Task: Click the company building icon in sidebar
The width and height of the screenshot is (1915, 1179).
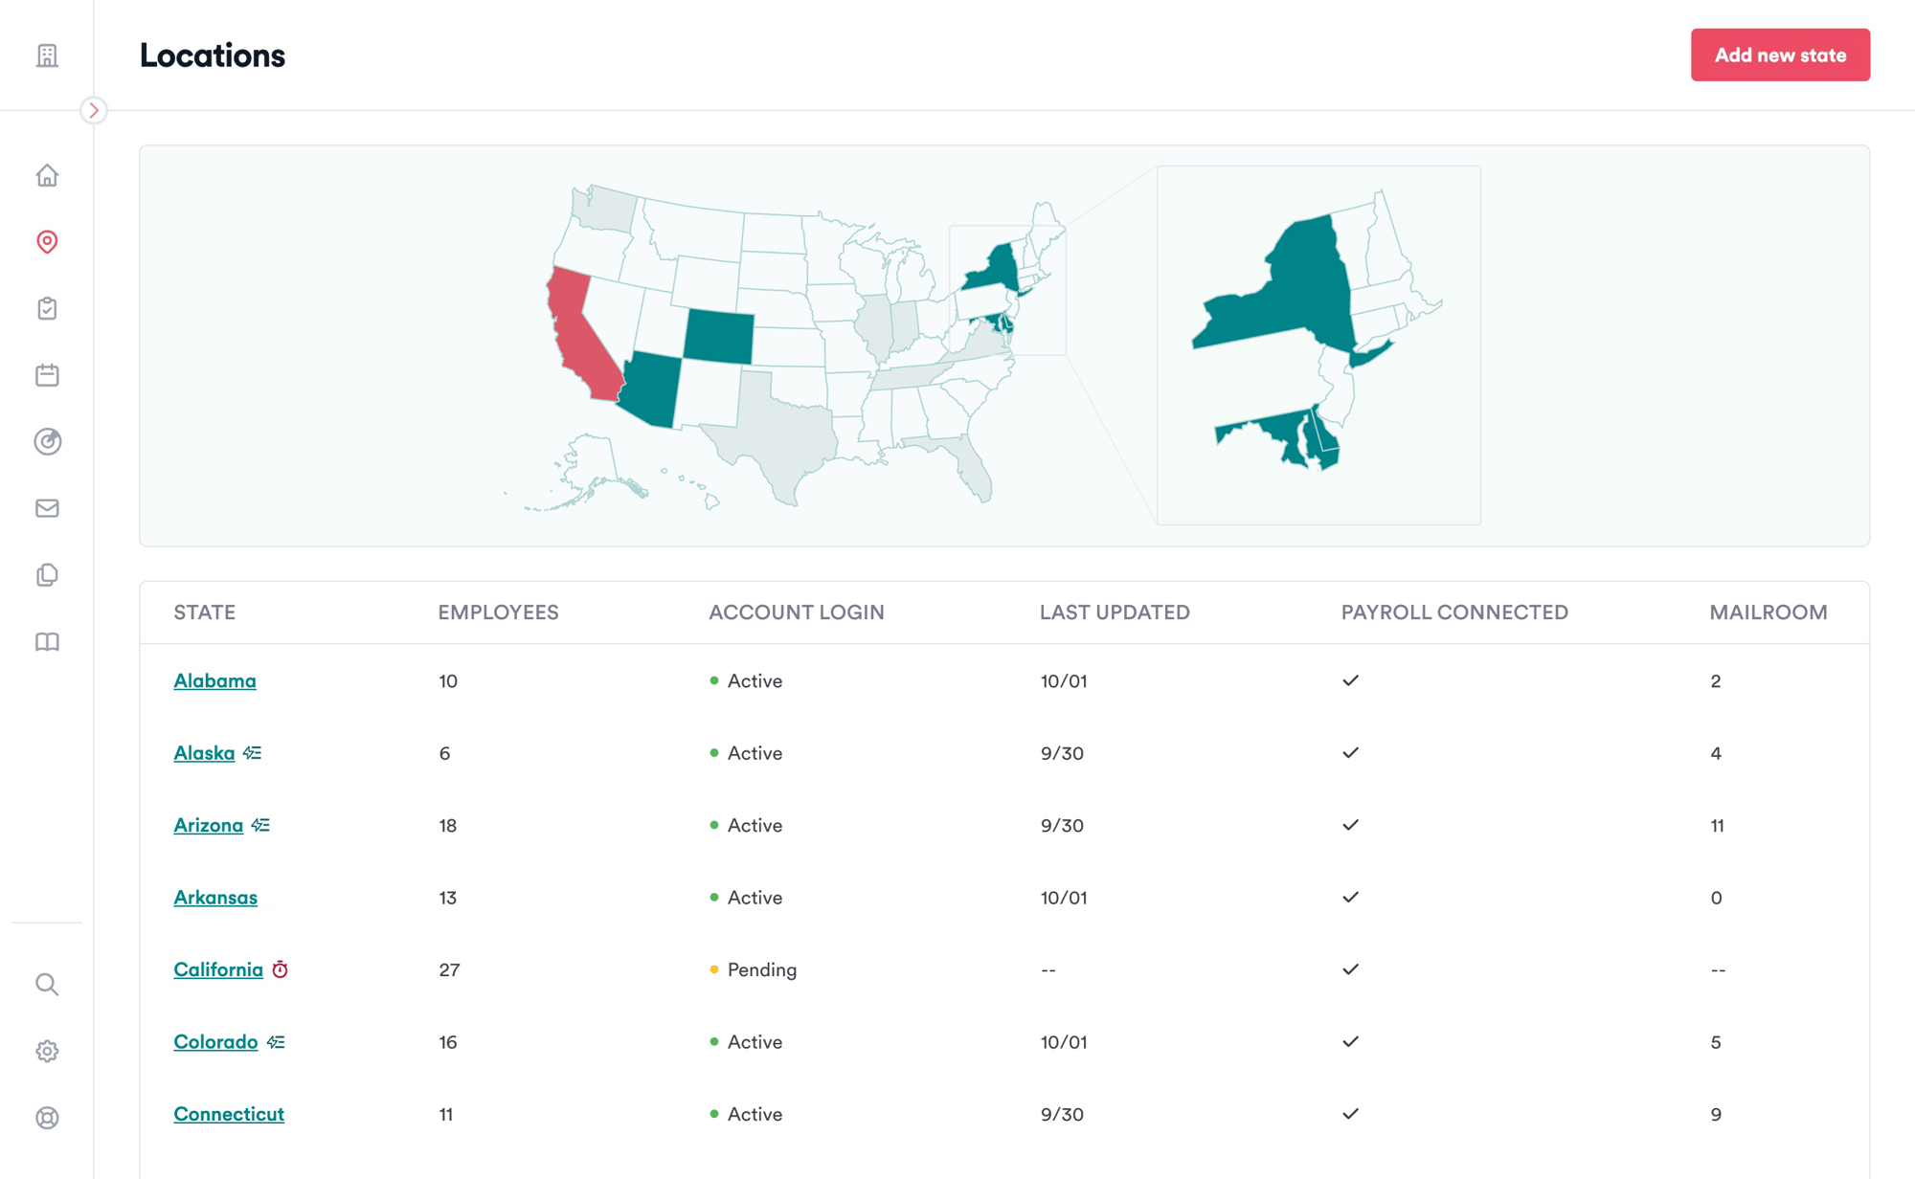Action: tap(47, 56)
